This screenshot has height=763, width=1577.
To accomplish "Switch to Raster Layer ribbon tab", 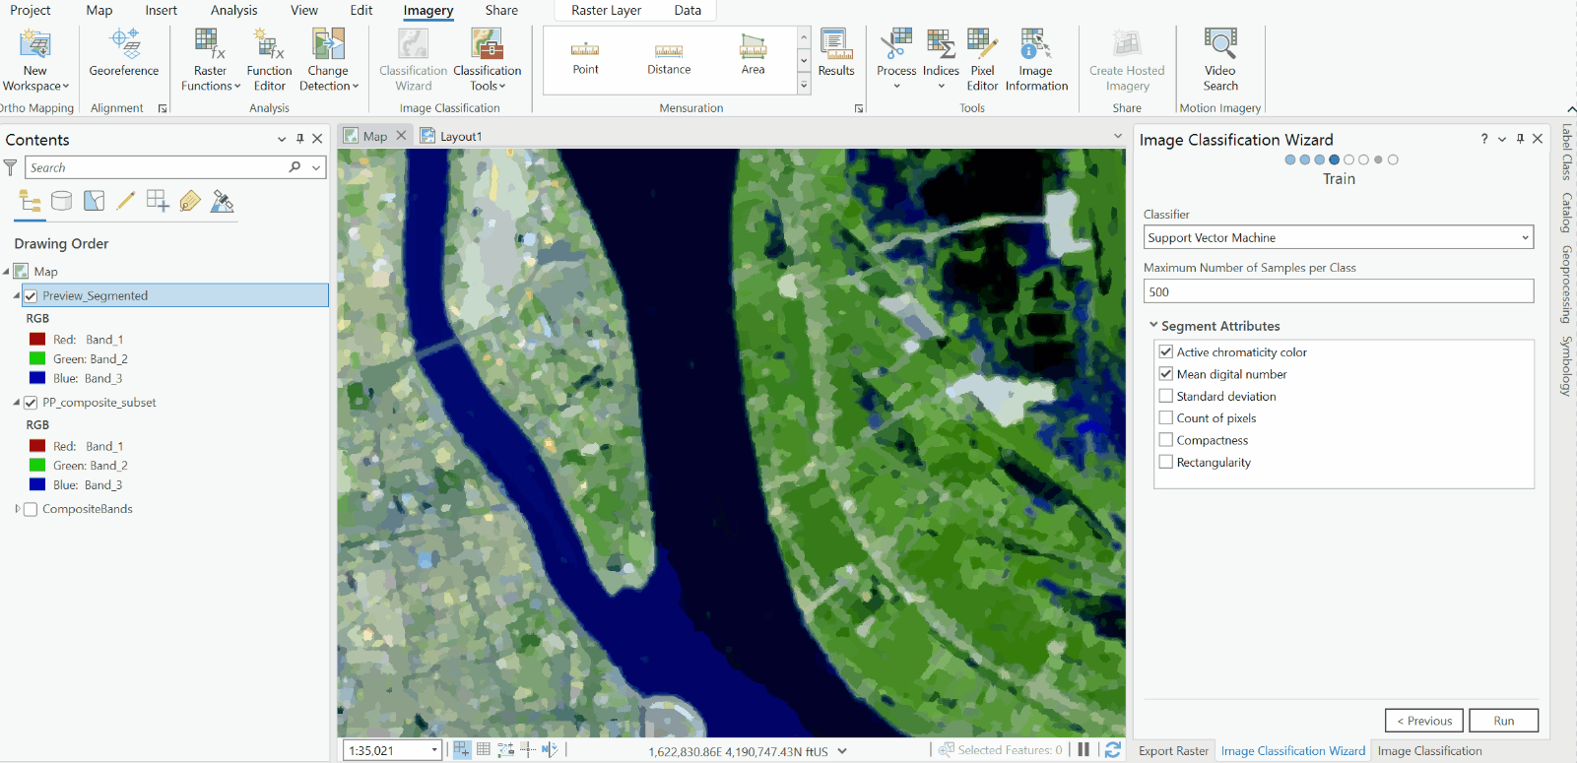I will 606,10.
